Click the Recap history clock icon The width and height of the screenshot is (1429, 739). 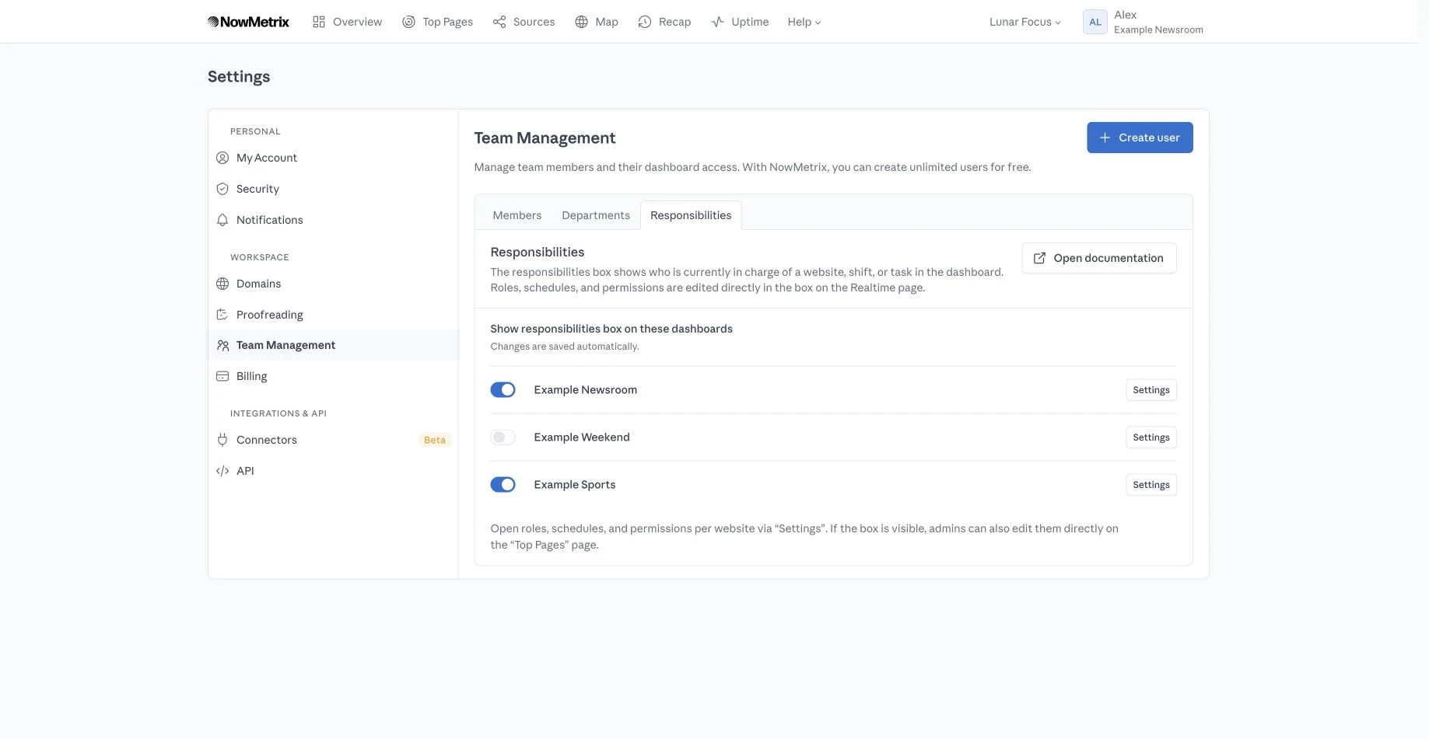645,22
